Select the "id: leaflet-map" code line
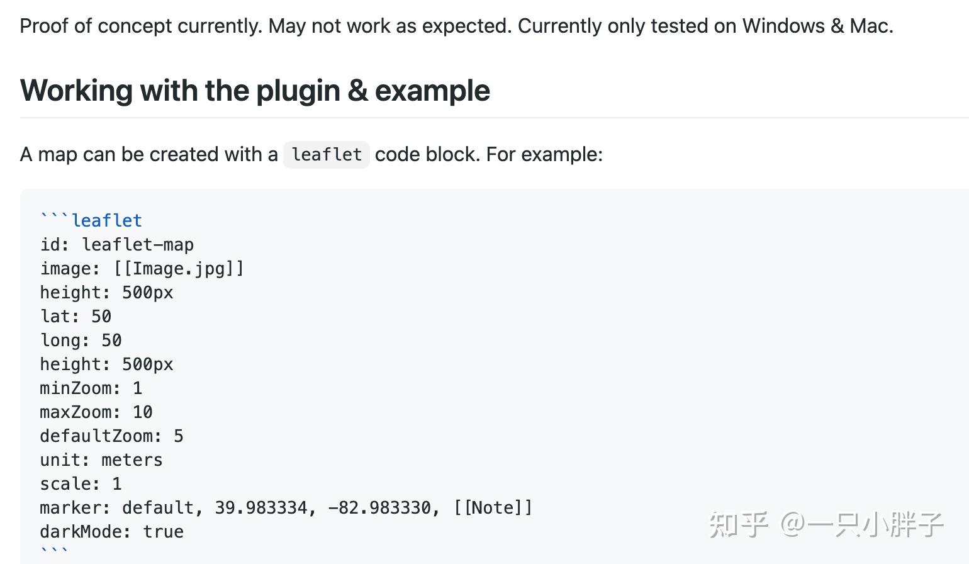The width and height of the screenshot is (969, 564). tap(117, 245)
